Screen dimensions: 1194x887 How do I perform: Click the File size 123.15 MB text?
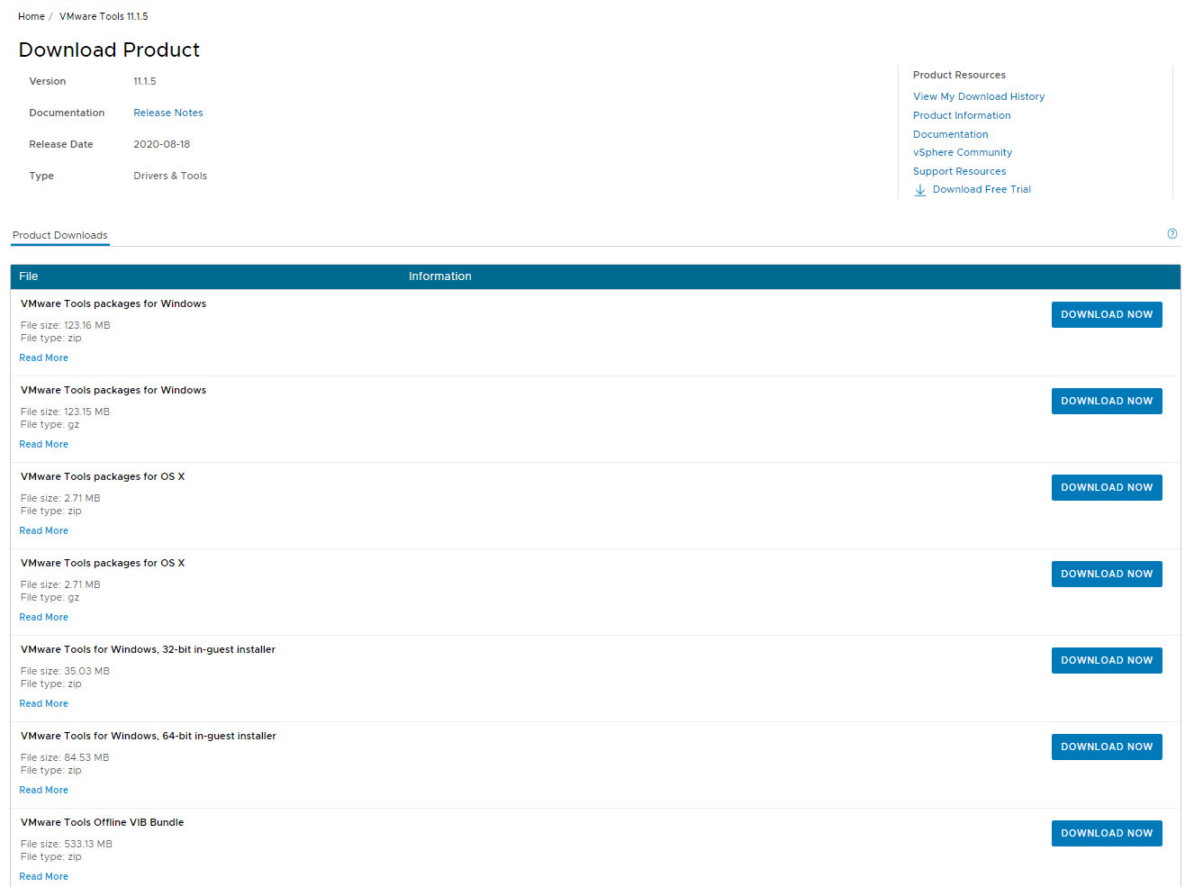click(65, 412)
